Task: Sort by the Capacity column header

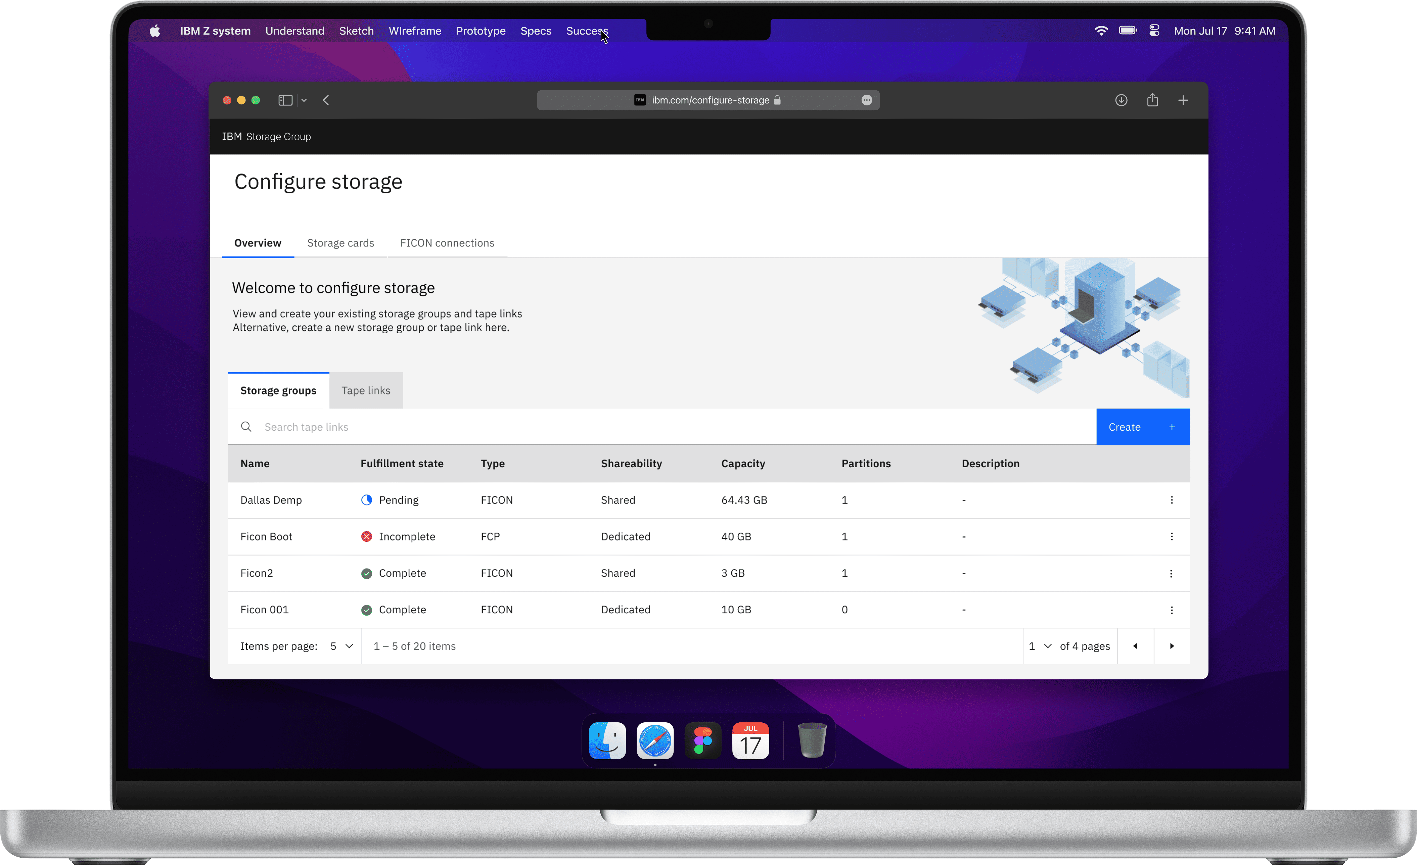Action: (743, 463)
